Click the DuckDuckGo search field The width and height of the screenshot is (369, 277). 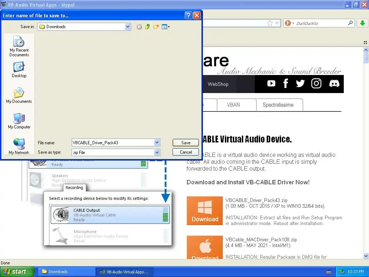coord(321,23)
